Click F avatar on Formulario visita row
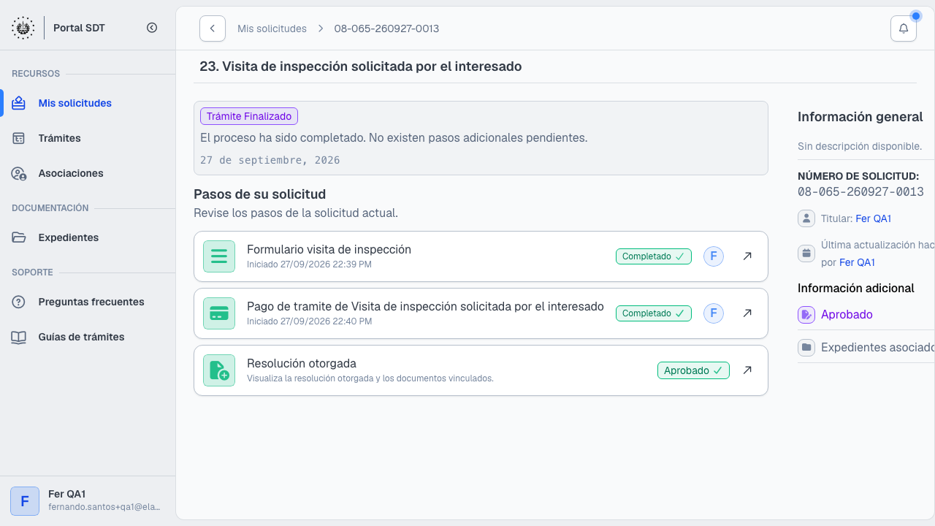This screenshot has width=935, height=526. (x=714, y=256)
